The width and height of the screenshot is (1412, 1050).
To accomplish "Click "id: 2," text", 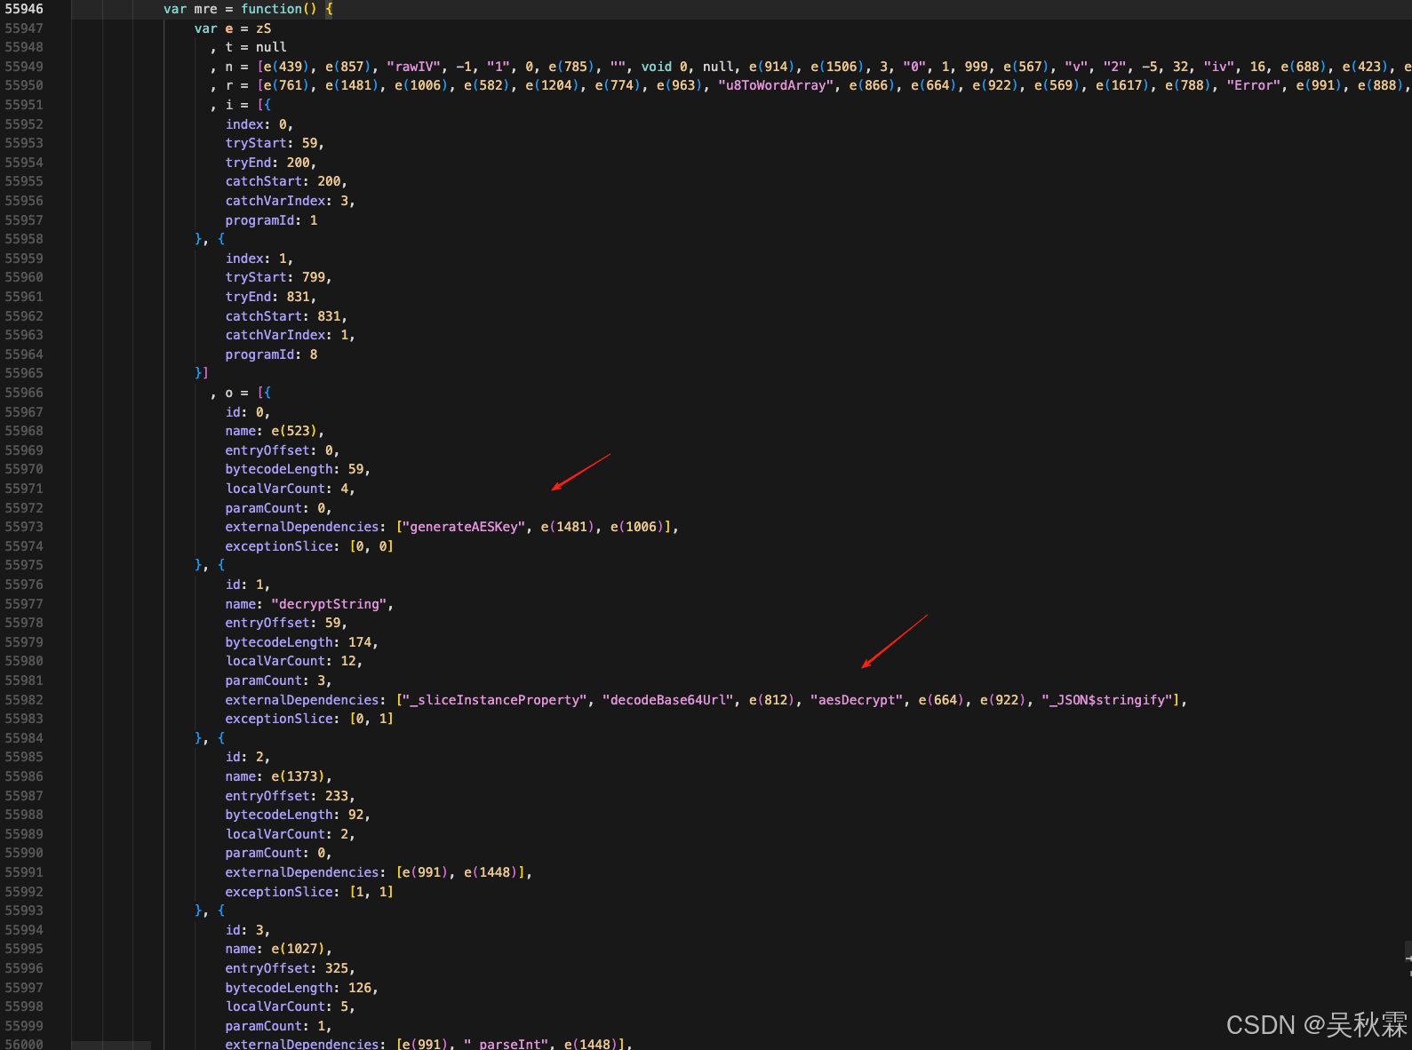I will pyautogui.click(x=248, y=757).
